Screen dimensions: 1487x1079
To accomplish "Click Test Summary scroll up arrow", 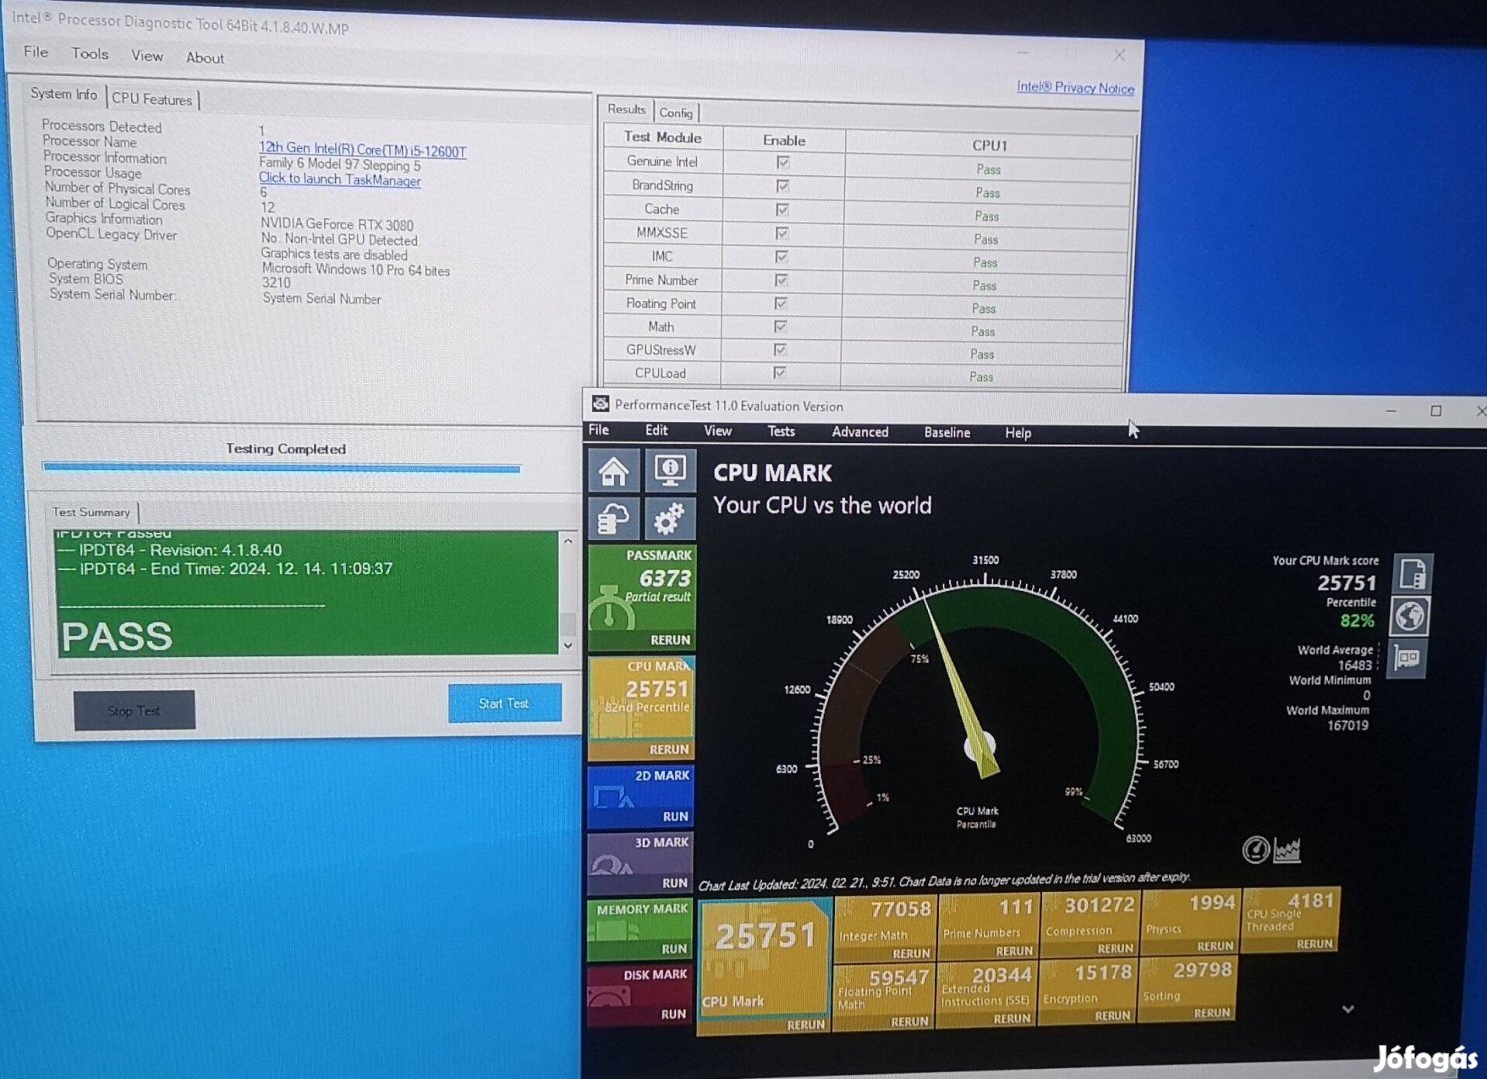I will pyautogui.click(x=568, y=541).
